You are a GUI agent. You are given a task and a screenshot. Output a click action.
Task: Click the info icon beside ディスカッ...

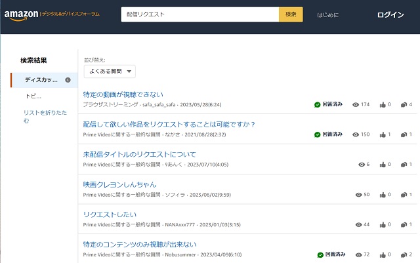(68, 80)
